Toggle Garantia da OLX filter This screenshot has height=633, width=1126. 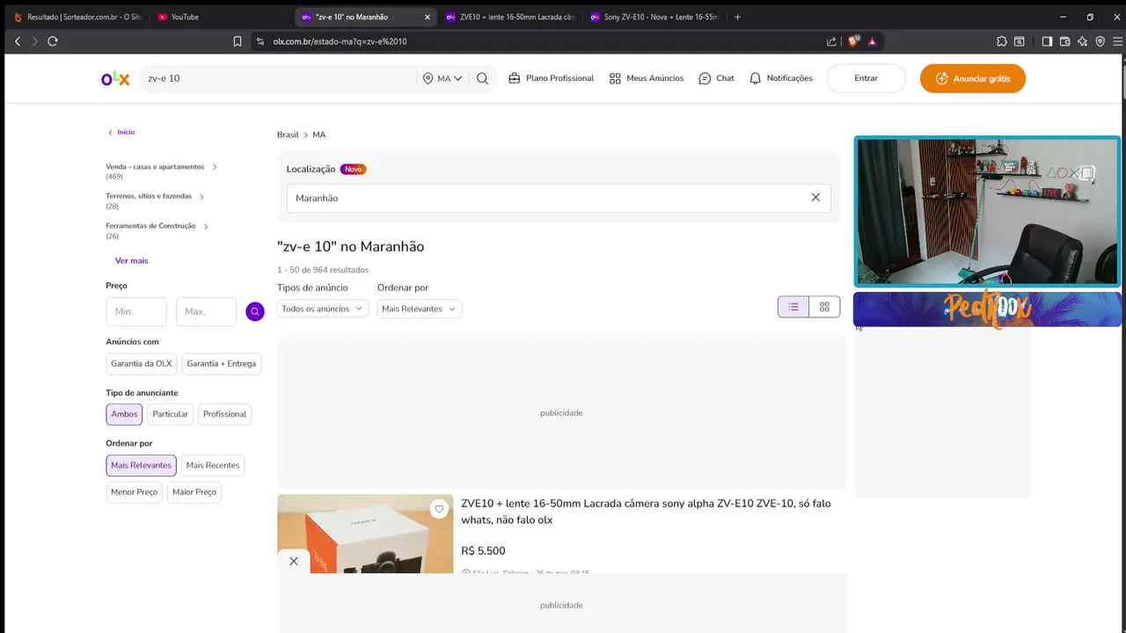click(141, 363)
